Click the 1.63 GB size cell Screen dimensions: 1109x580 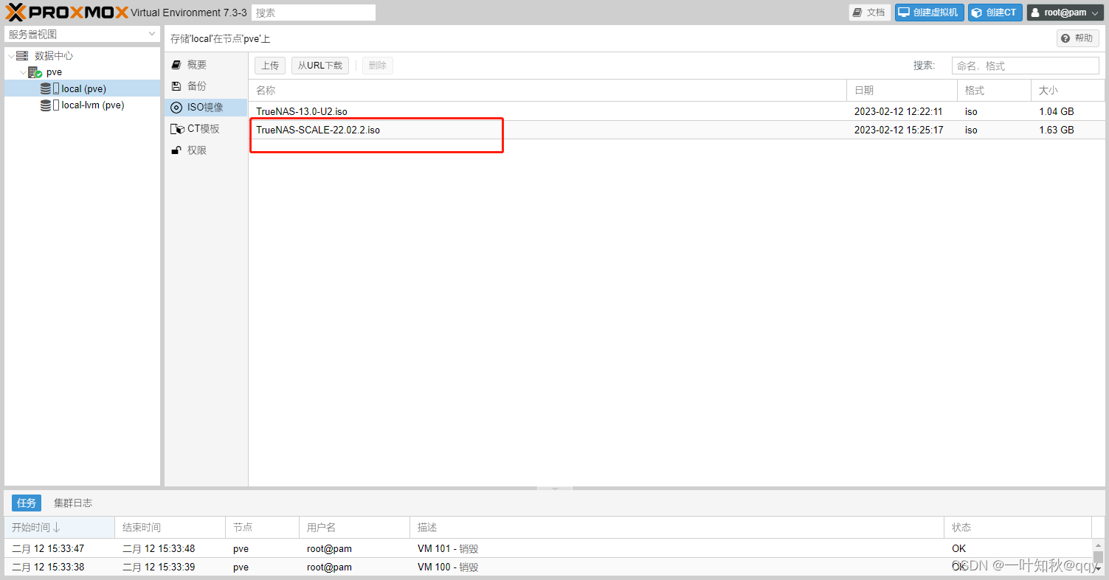click(x=1056, y=130)
